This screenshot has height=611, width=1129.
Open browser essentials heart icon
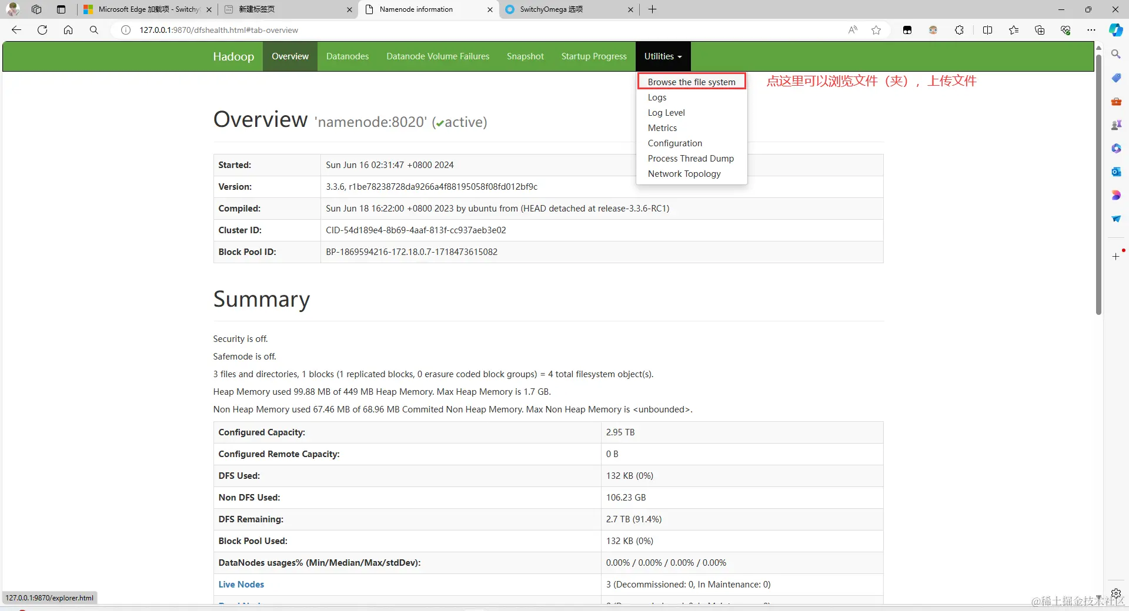(1065, 30)
